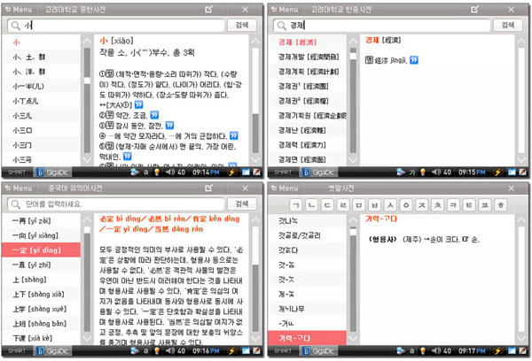Select '小三门' in the 중한사전 word list
This screenshot has height=361, width=532.
41,145
